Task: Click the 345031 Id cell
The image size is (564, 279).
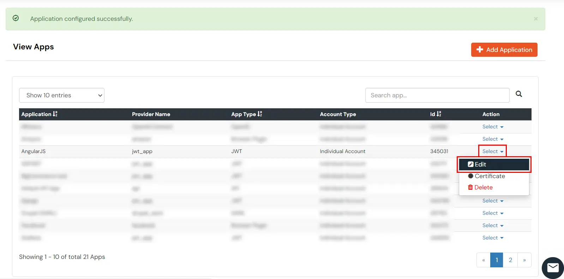Action: (x=439, y=151)
